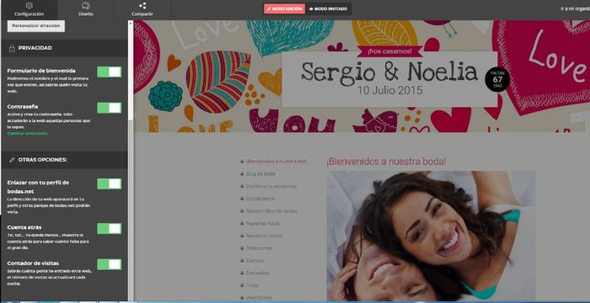590x303 pixels.
Task: Open the Compartir tab
Action: [142, 10]
